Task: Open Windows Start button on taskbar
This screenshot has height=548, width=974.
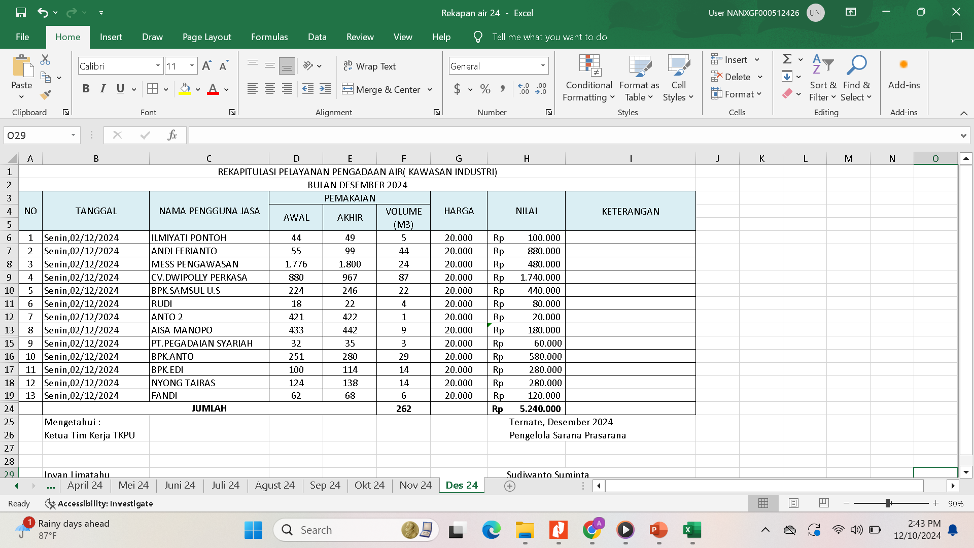Action: click(253, 530)
